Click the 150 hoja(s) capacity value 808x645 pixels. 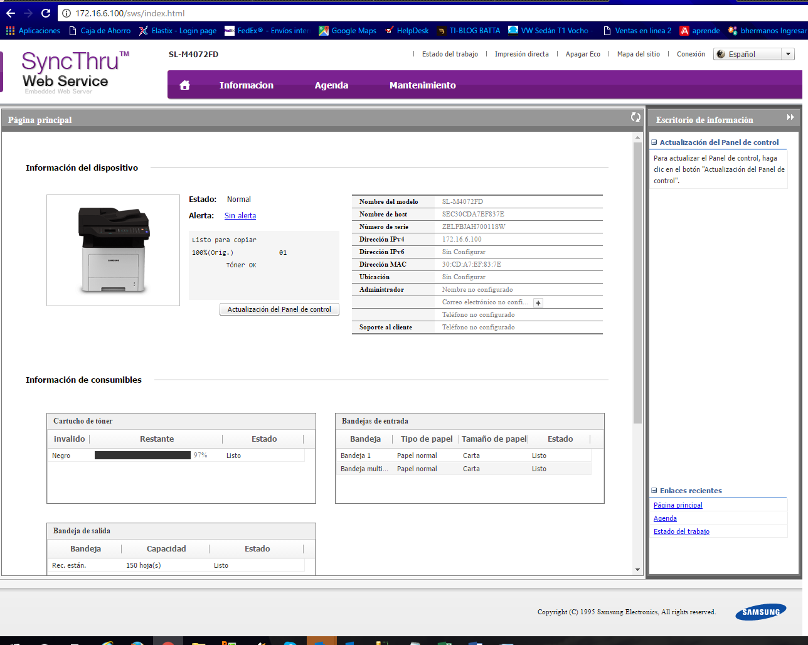(x=144, y=565)
